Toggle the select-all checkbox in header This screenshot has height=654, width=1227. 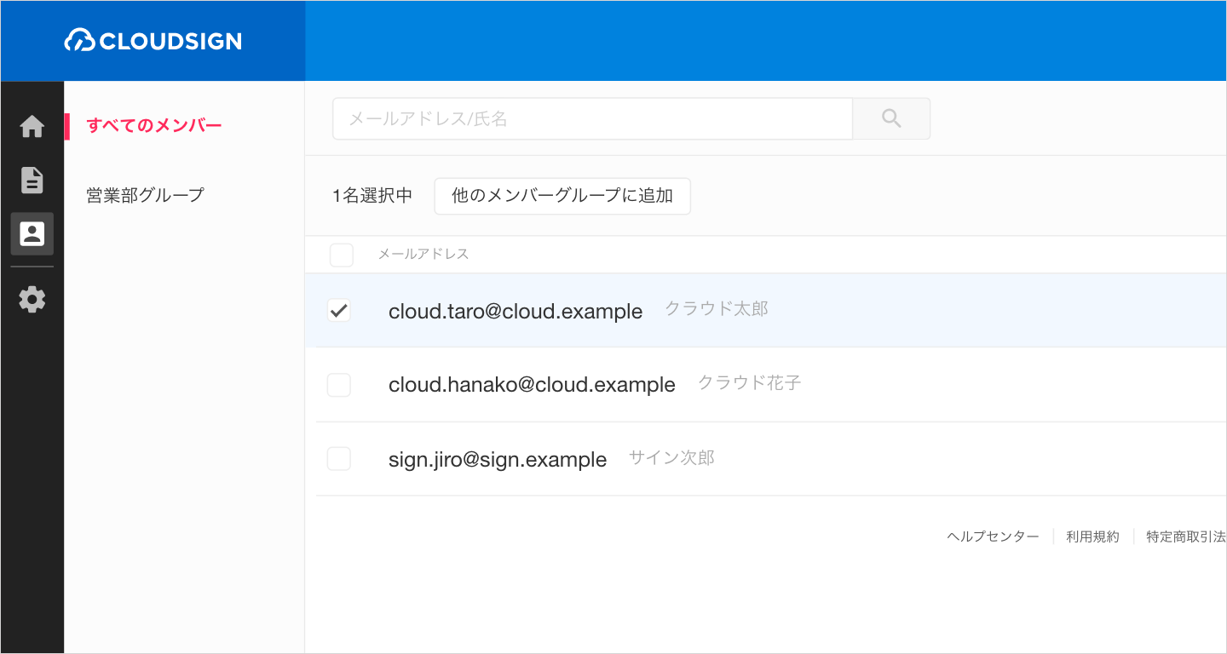click(x=341, y=255)
